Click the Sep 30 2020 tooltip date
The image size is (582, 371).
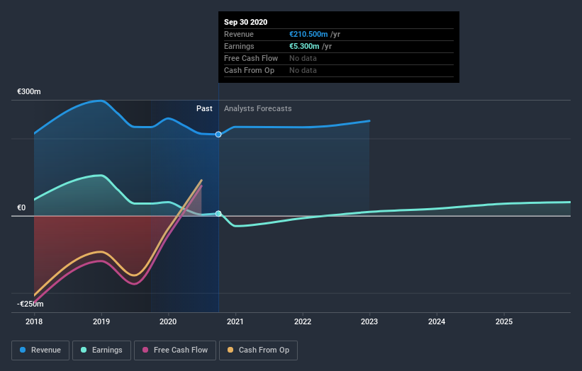pyautogui.click(x=246, y=22)
